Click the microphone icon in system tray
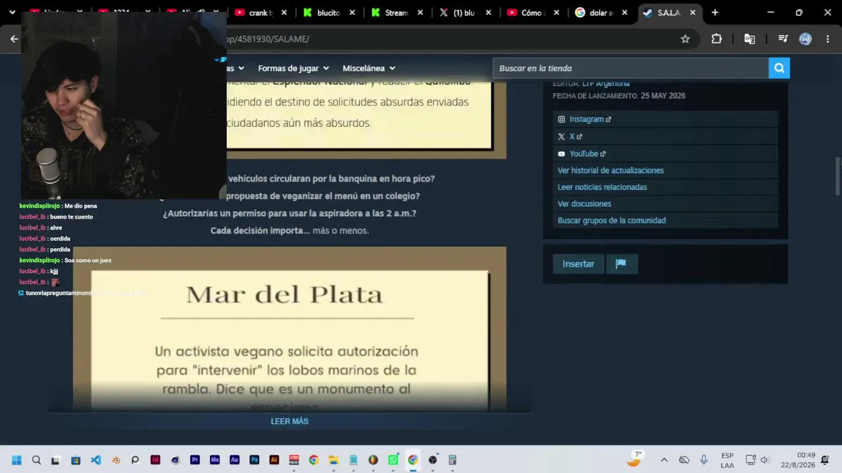The image size is (842, 473). (704, 460)
